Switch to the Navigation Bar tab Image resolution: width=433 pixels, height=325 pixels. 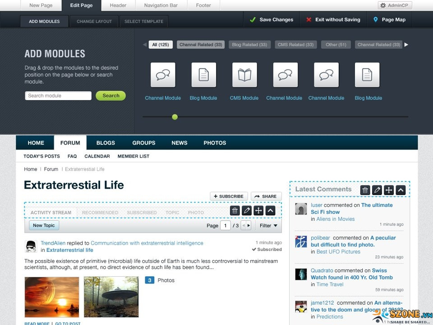pos(161,5)
